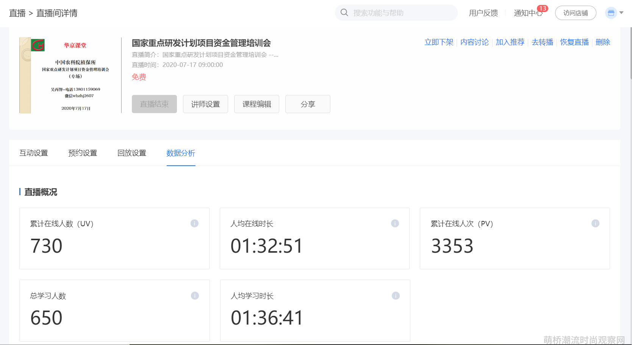Click 立即下架 link
The height and width of the screenshot is (345, 632).
pos(439,42)
